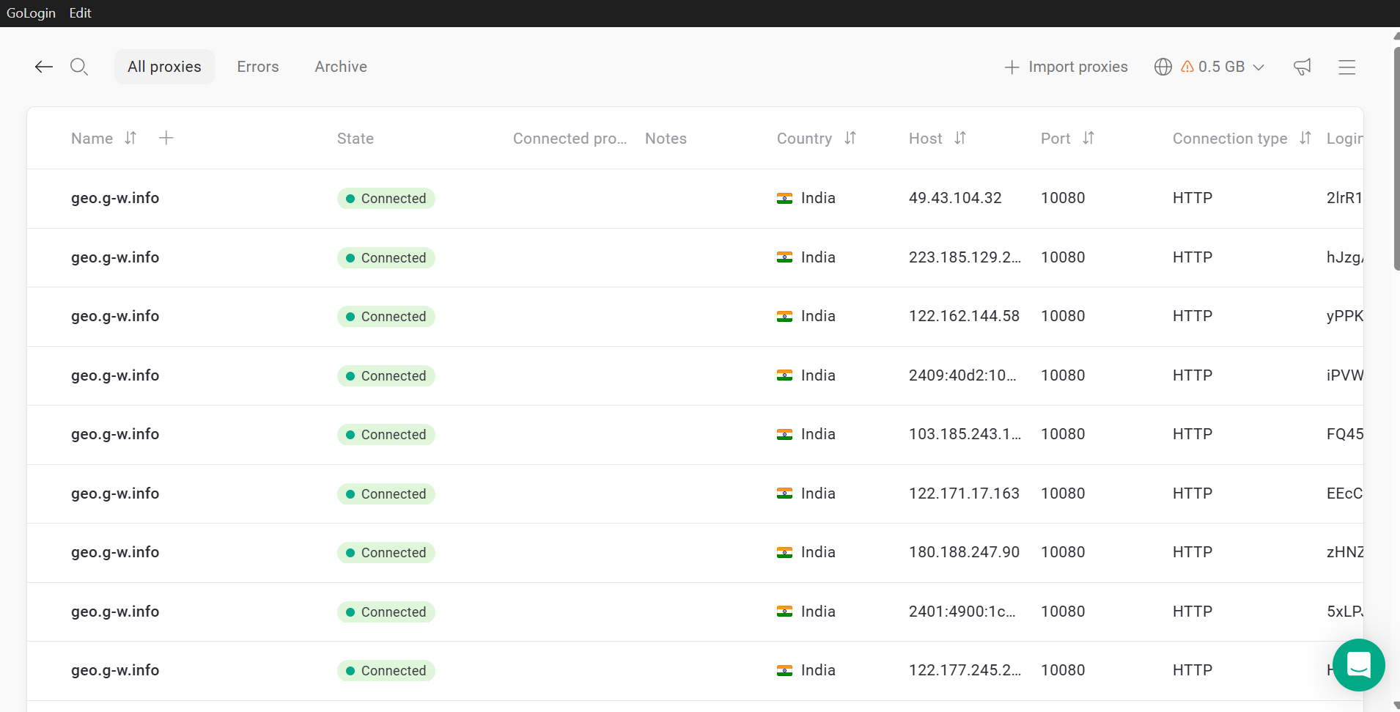Image resolution: width=1400 pixels, height=712 pixels.
Task: Open the Edit menu
Action: click(80, 13)
